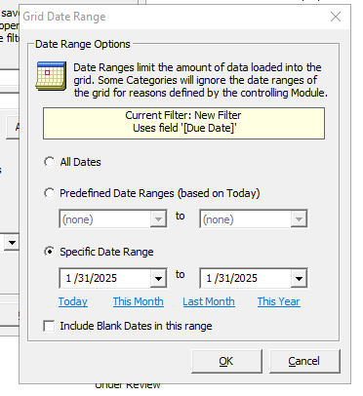Click the Last Month link
363x396 pixels.
[209, 301]
